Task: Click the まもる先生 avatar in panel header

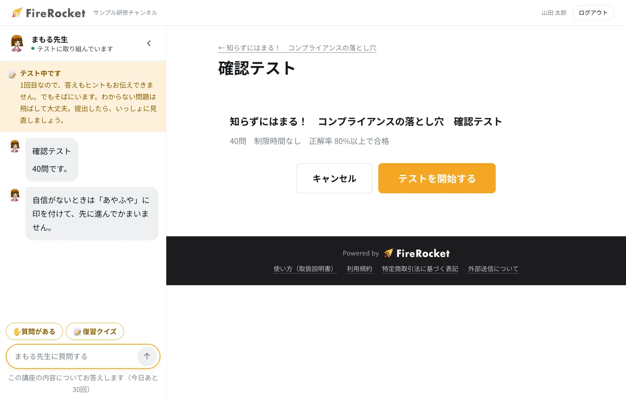Action: point(17,43)
